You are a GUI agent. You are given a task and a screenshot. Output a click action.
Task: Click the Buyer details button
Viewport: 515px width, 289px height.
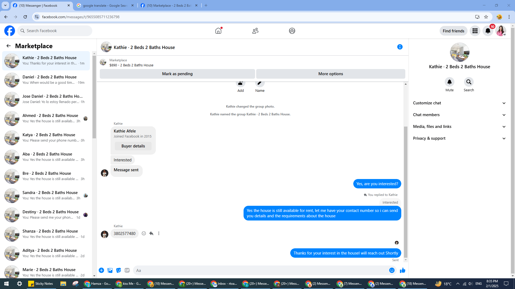(x=133, y=146)
